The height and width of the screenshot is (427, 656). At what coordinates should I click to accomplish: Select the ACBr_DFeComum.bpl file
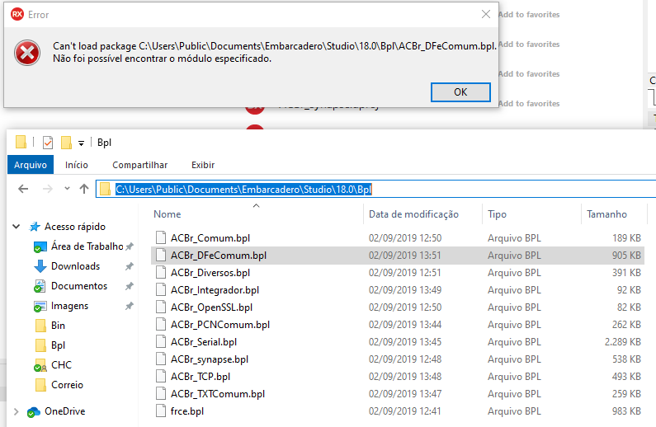click(219, 256)
